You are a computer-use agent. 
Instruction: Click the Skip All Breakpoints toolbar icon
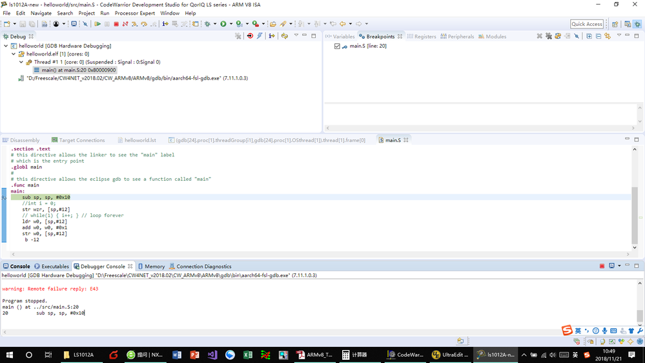pyautogui.click(x=85, y=24)
